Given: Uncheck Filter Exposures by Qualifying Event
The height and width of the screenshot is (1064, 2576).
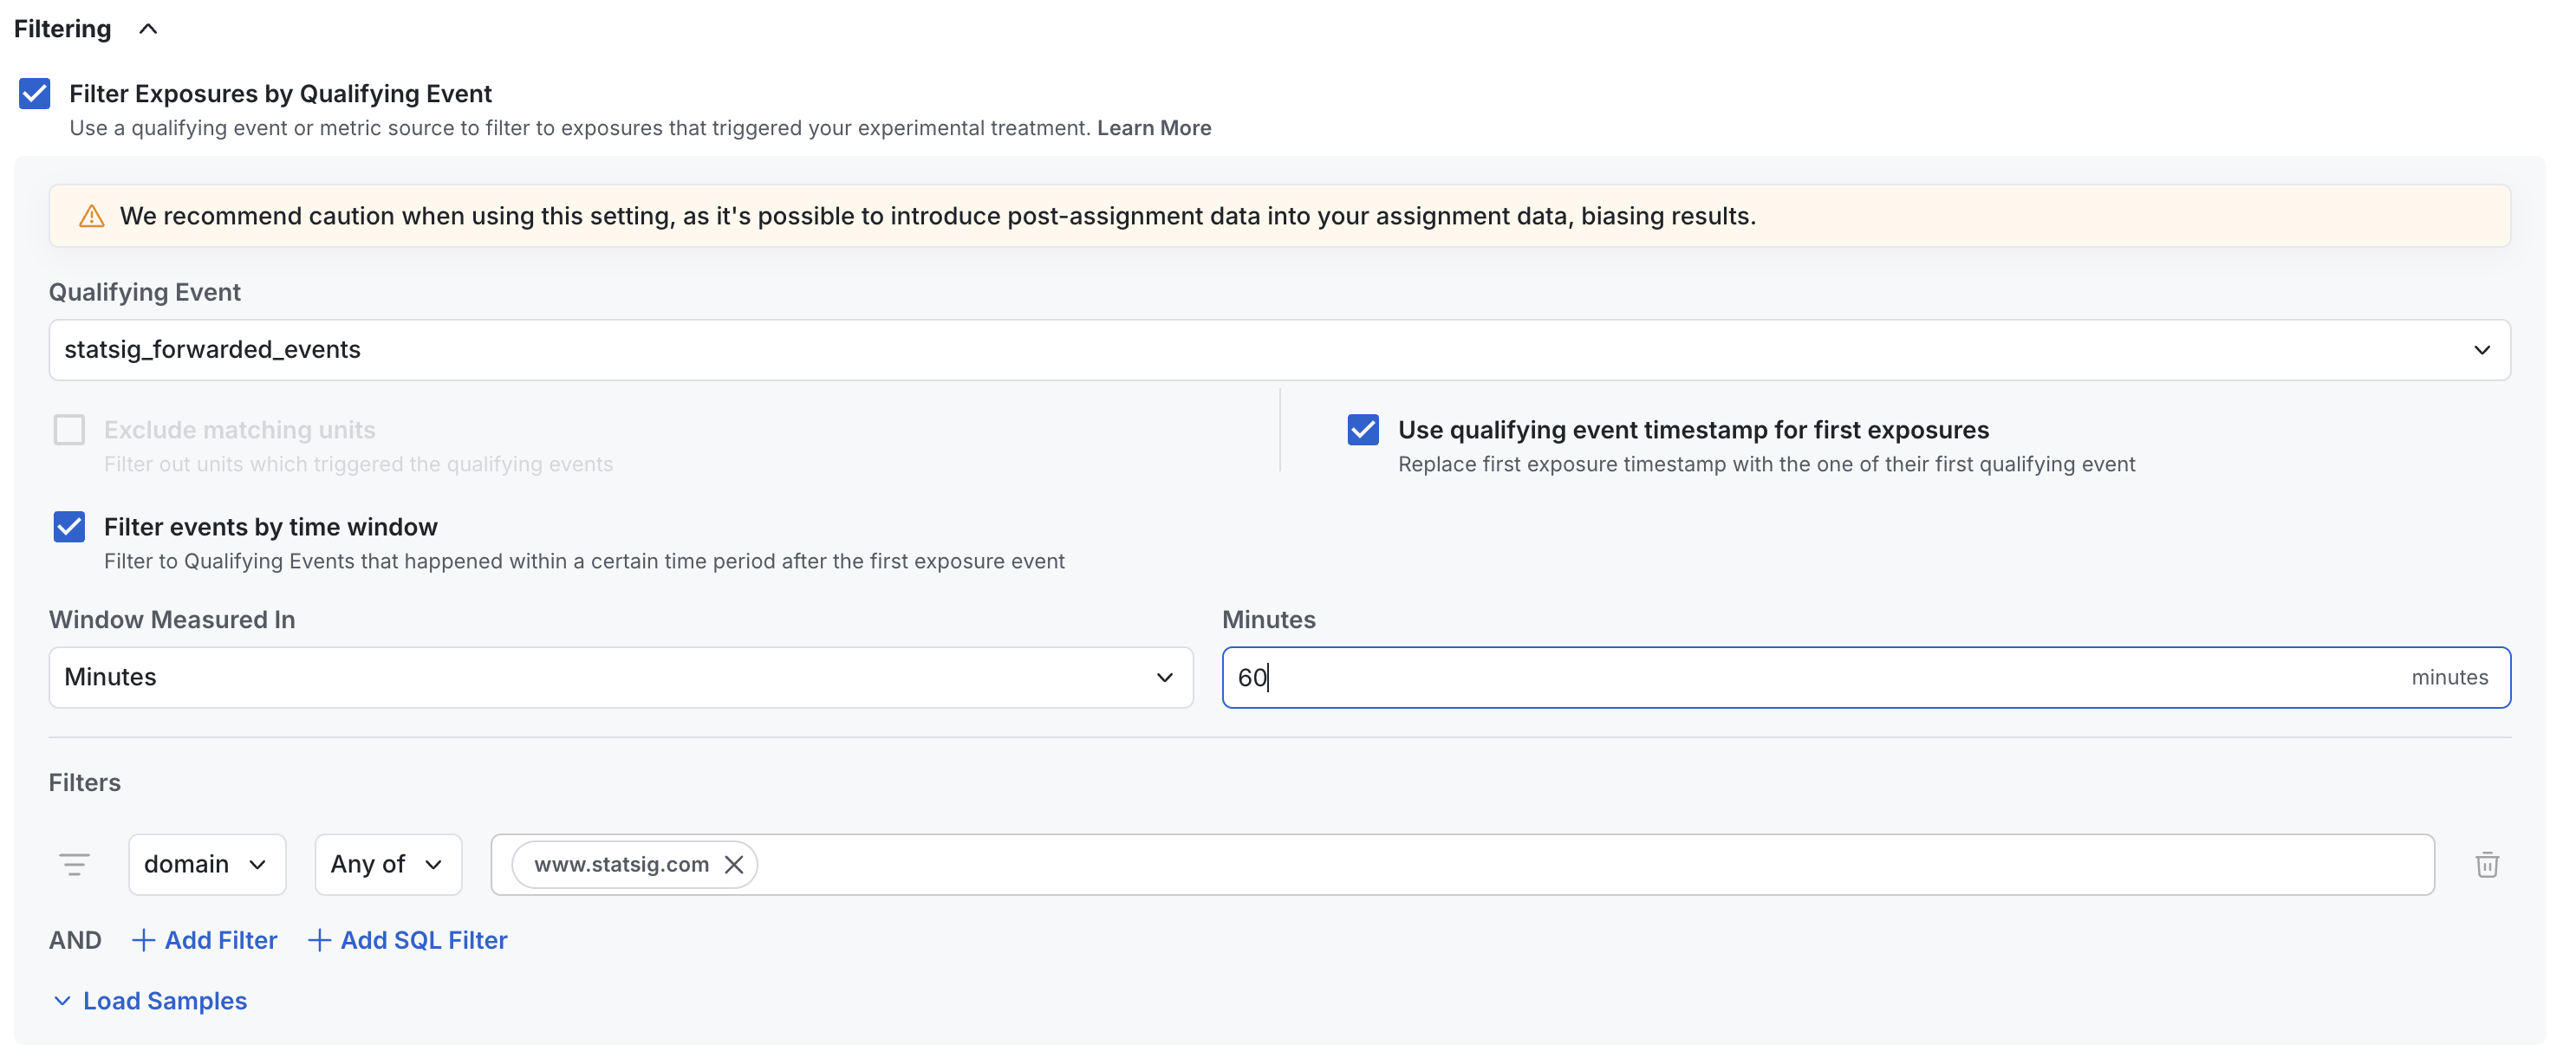Looking at the screenshot, I should point(35,94).
